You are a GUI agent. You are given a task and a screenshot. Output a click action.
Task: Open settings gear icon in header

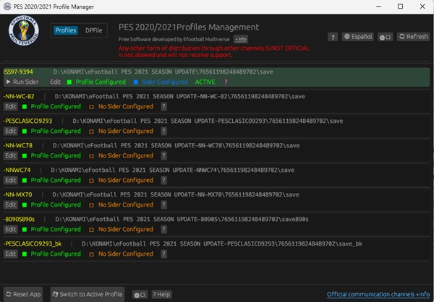(x=386, y=37)
